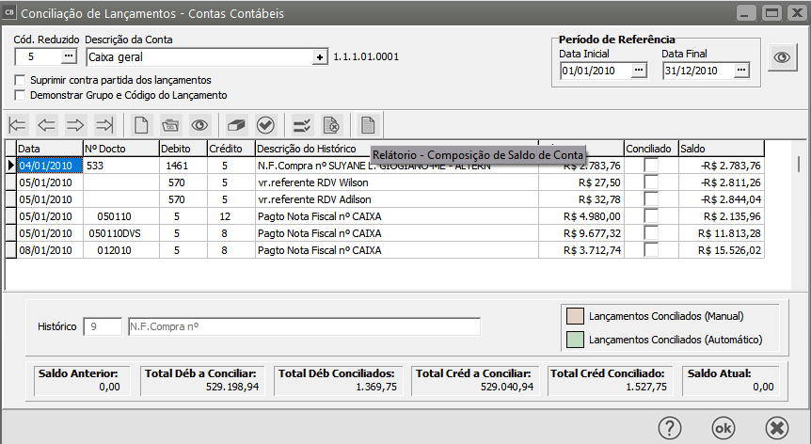Click the next record arrow
811x444 pixels.
(76, 124)
